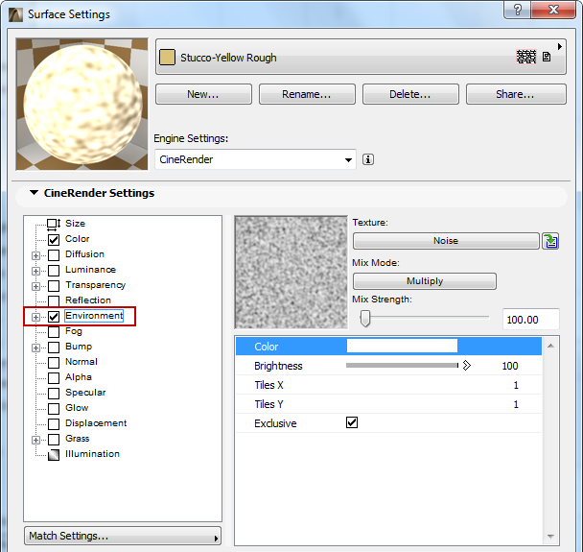Click the Tiles X value
The image size is (583, 552).
pos(516,385)
